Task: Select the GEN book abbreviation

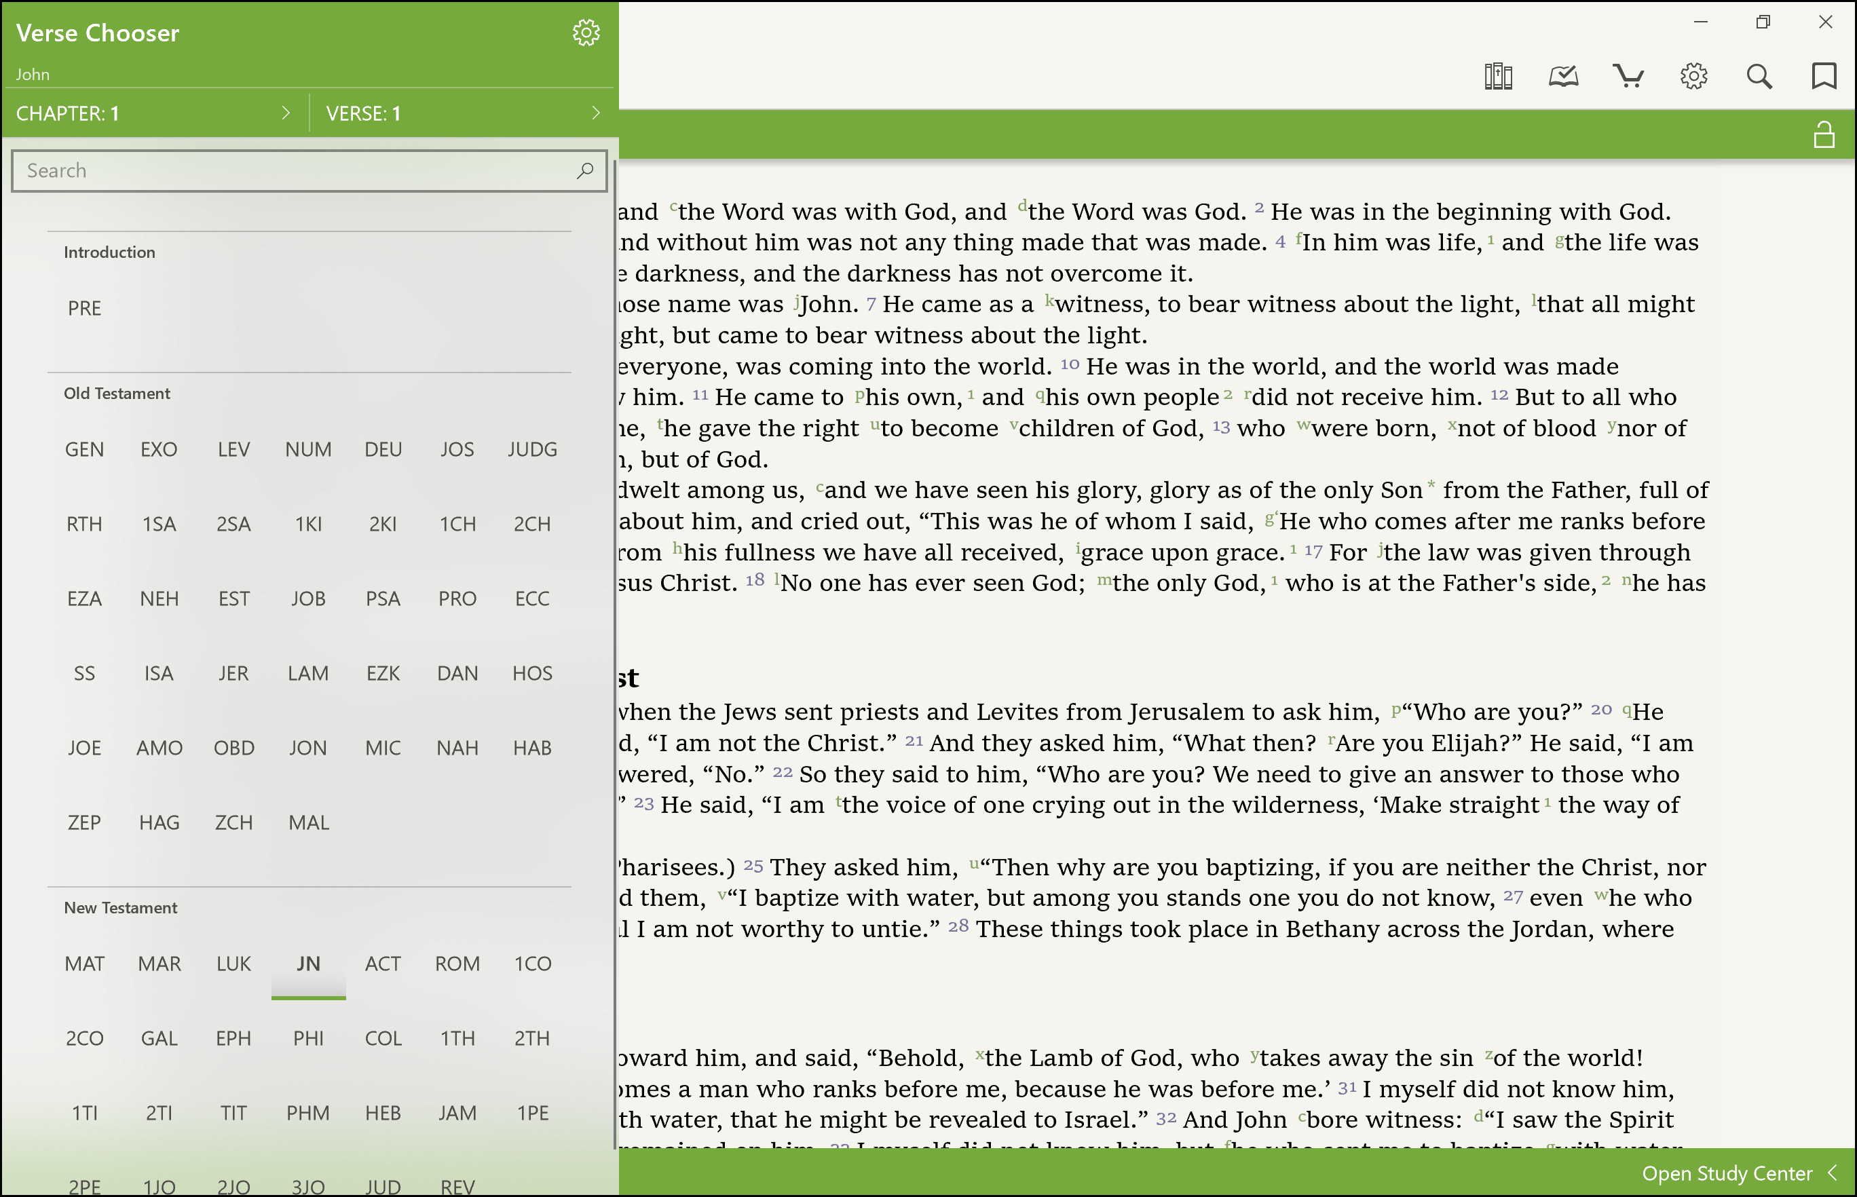Action: pyautogui.click(x=84, y=449)
